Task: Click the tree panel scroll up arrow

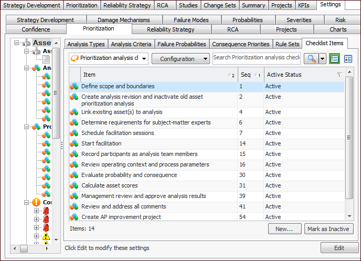Action: click(56, 43)
